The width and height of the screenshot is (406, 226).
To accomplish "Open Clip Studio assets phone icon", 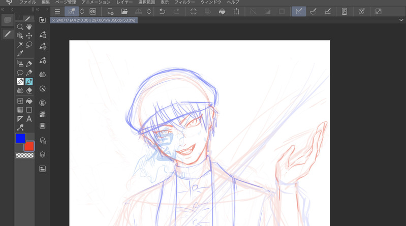I will tap(345, 11).
